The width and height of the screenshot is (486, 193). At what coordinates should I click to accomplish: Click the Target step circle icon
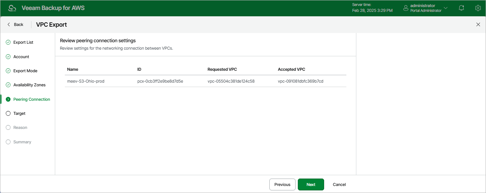tap(8, 113)
